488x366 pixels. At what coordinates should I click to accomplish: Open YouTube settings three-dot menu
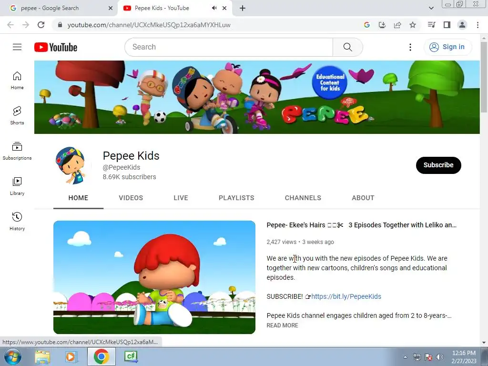point(410,47)
